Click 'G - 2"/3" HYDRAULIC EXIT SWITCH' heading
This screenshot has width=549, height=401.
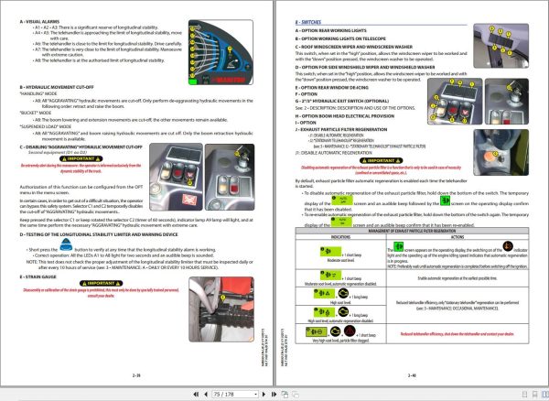tap(341, 102)
